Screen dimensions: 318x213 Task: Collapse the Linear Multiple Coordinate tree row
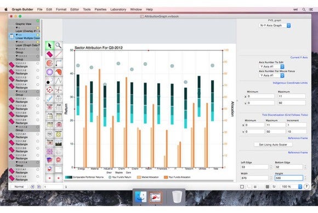tap(17, 35)
